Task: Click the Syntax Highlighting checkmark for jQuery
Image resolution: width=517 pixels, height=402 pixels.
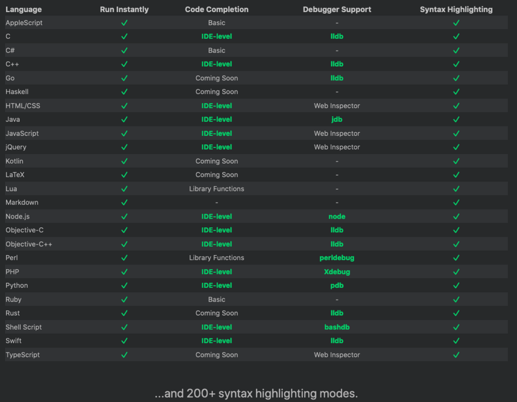Action: pyautogui.click(x=456, y=147)
